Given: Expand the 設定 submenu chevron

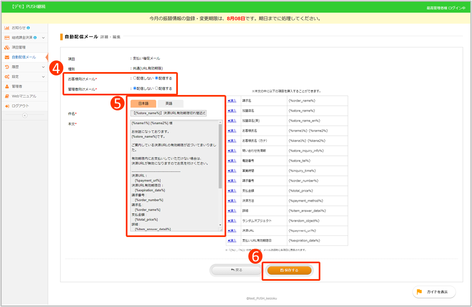Looking at the screenshot, I should tap(43, 77).
